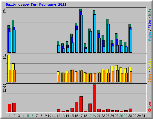The image size is (153, 119).
Task: Click the 'Daily usage for February 2011' title
Action: tap(36, 4)
